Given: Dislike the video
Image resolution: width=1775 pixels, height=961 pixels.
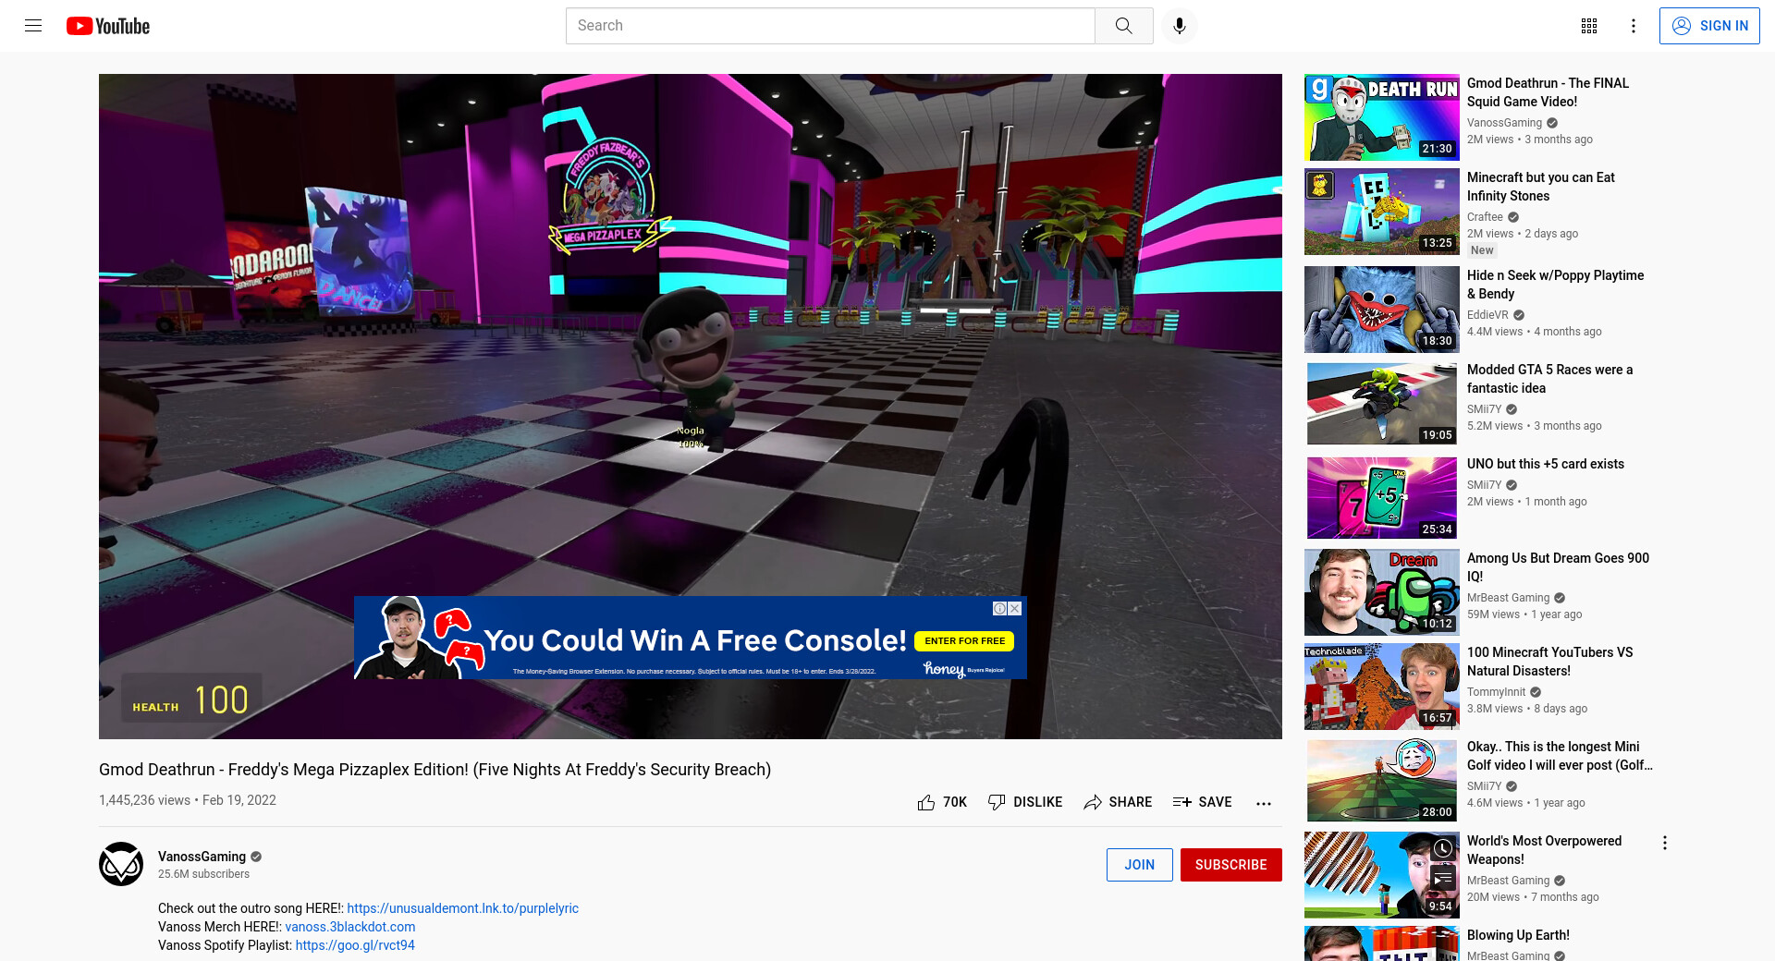Looking at the screenshot, I should pos(1024,802).
